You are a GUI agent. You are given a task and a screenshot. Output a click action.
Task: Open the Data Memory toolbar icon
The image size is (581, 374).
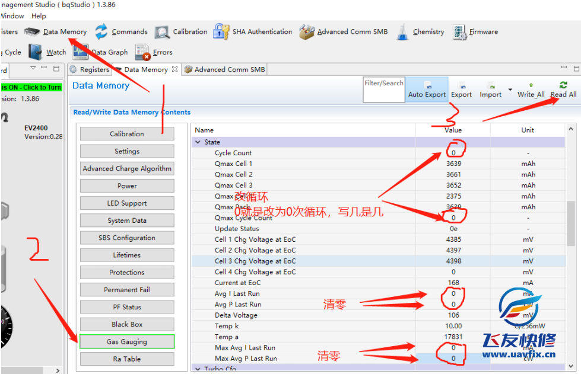pos(31,32)
